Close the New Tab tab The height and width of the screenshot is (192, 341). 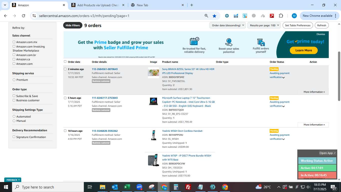point(183,5)
